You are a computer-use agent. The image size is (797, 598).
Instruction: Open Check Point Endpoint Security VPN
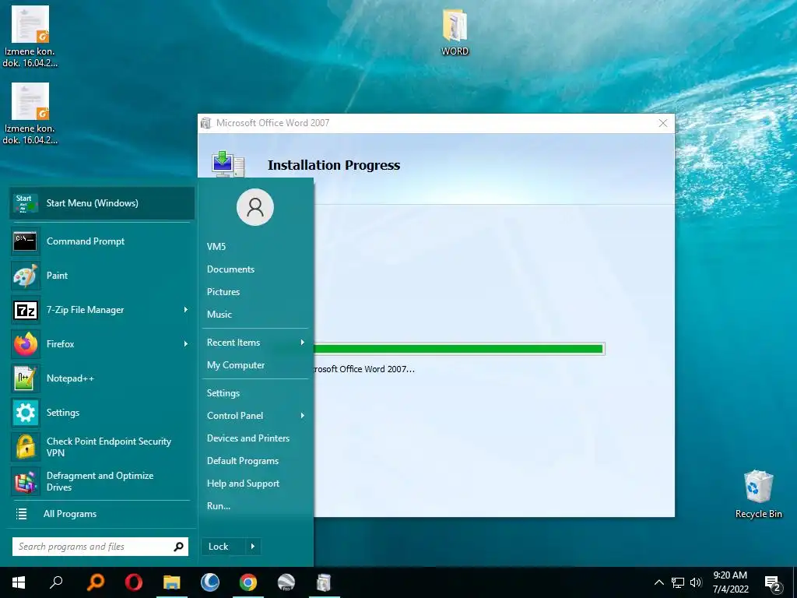(102, 447)
